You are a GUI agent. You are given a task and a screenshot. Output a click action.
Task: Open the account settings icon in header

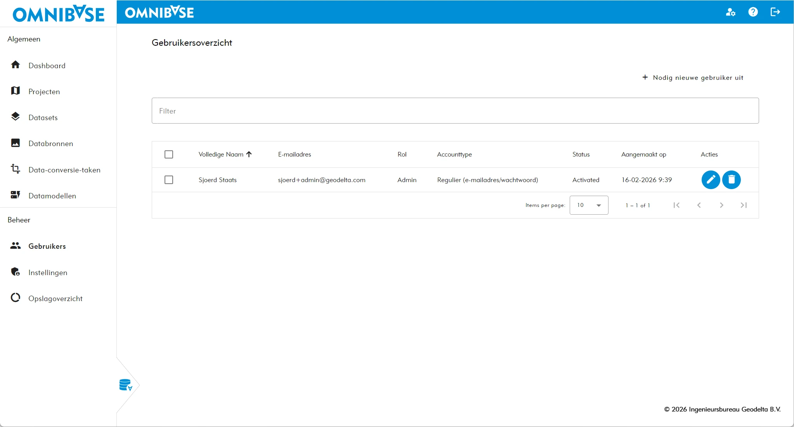coord(731,12)
